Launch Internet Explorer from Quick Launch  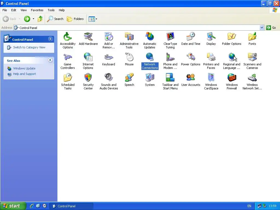pos(32,206)
